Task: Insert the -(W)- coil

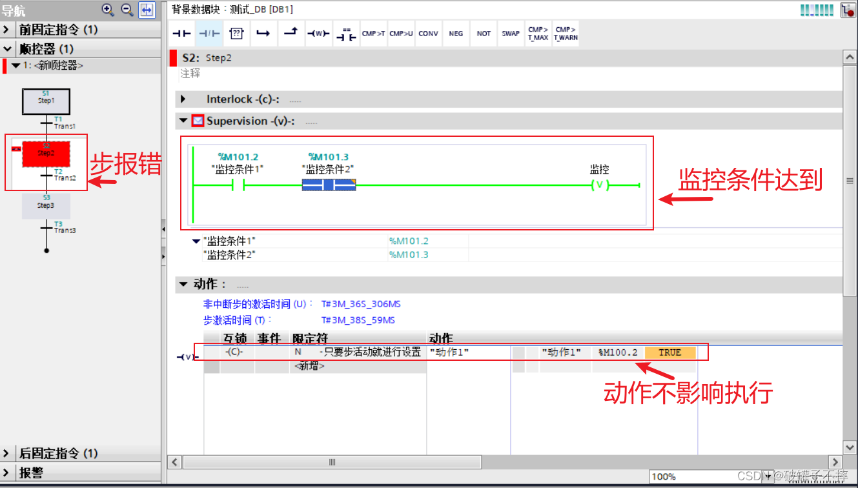Action: coord(318,34)
